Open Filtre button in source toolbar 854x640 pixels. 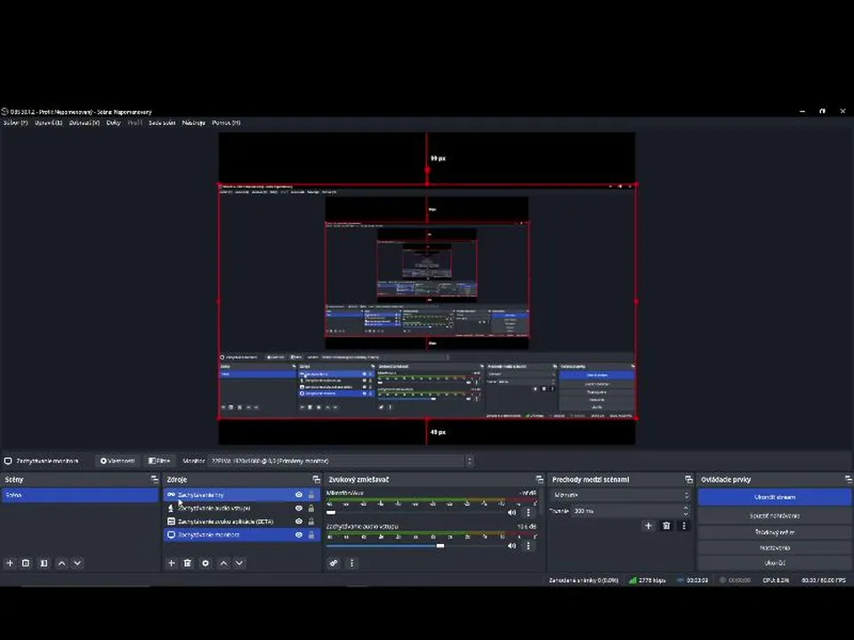coord(159,461)
